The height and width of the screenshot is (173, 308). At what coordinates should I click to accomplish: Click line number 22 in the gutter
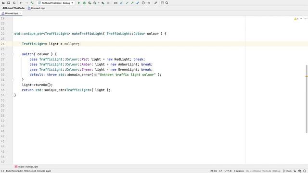coord(2,34)
